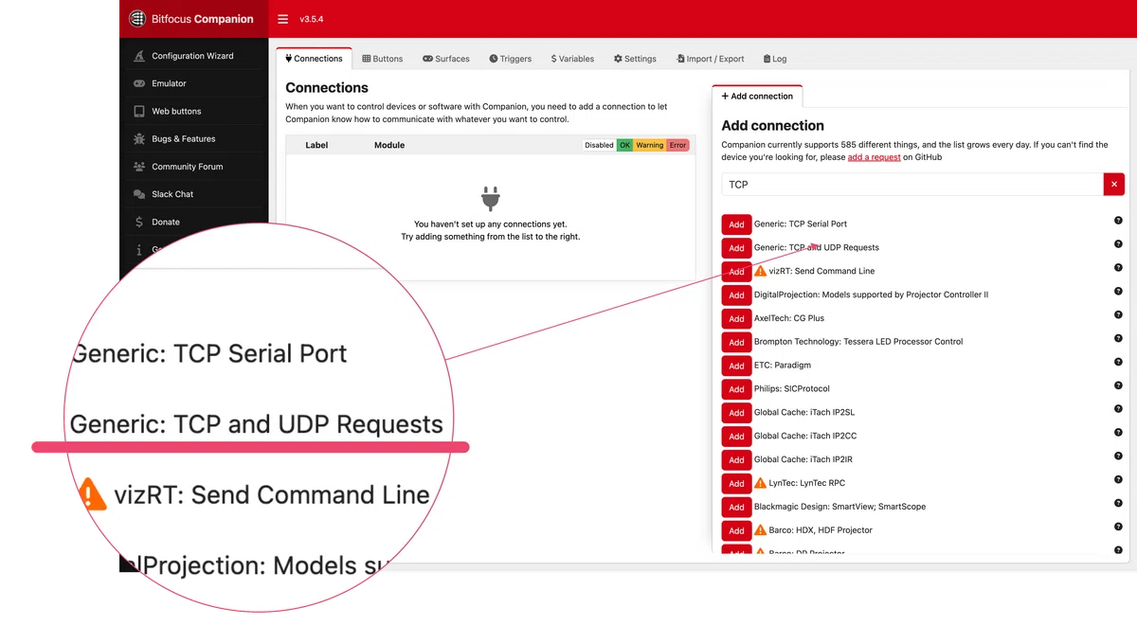This screenshot has height=644, width=1137.
Task: Click the Configuration Wizard hat icon
Action: (x=139, y=56)
